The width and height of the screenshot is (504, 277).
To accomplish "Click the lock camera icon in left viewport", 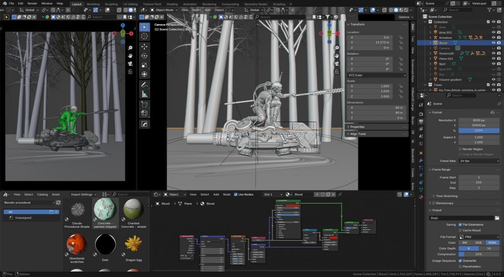I will pos(130,72).
